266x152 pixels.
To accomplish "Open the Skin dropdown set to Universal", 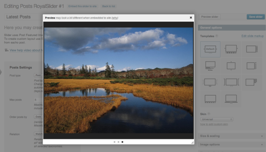I will [217, 119].
